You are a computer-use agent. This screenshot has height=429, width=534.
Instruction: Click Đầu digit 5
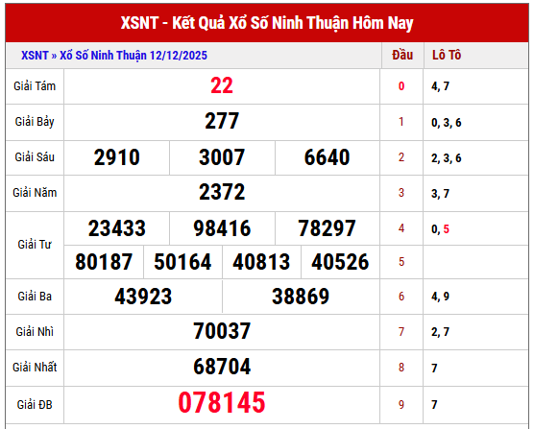pos(401,262)
